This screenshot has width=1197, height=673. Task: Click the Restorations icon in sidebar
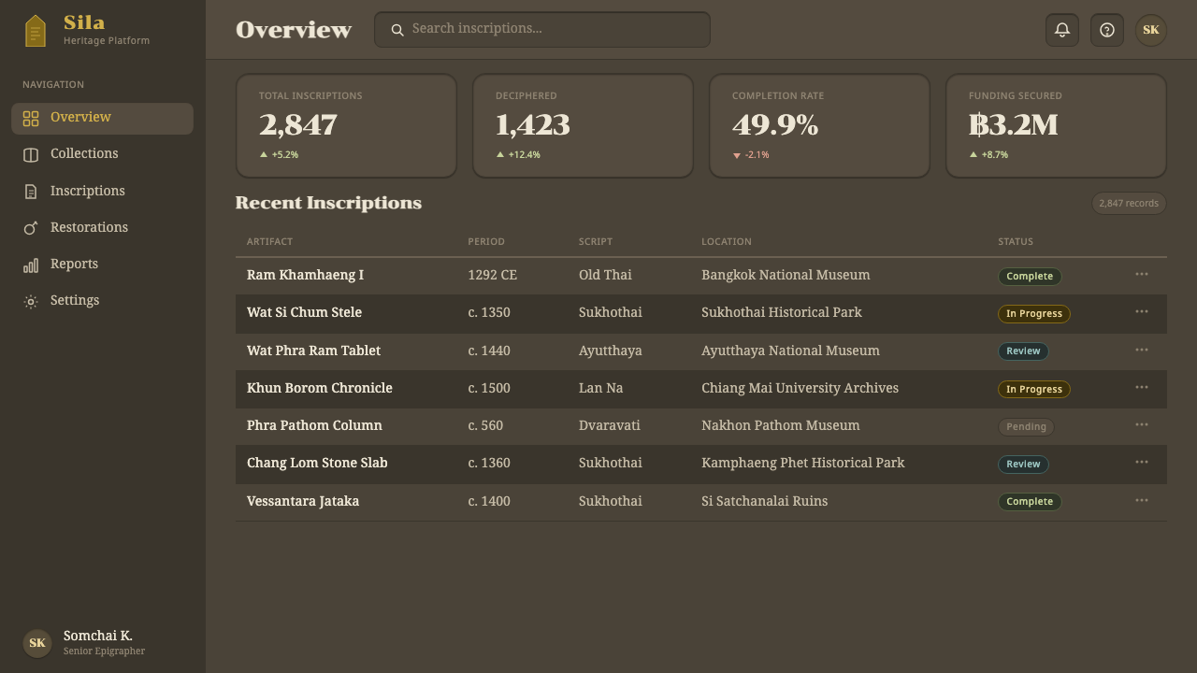pos(31,228)
